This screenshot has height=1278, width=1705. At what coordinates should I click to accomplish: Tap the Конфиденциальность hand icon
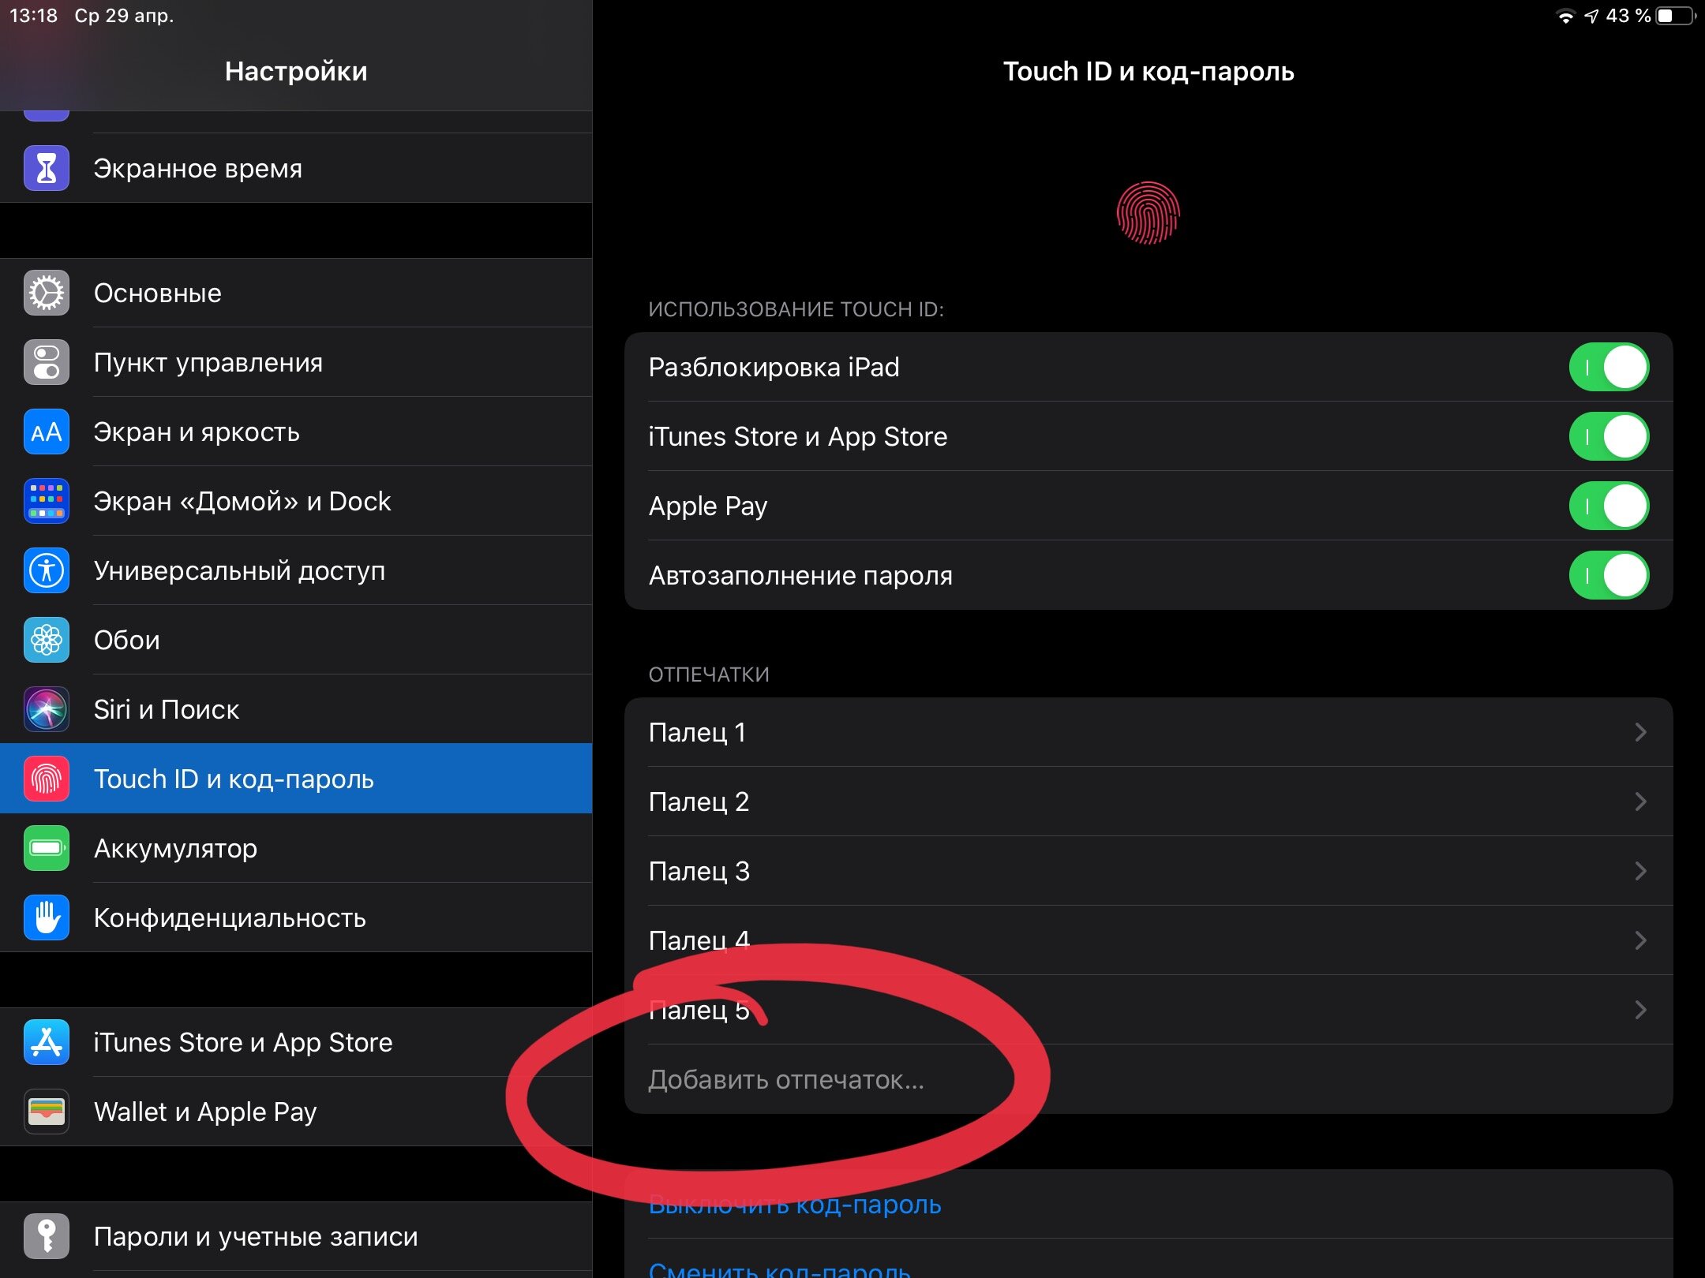47,918
